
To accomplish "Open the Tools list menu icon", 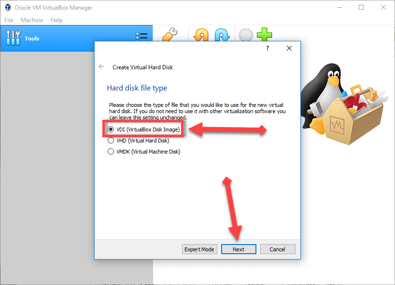I will click(141, 38).
